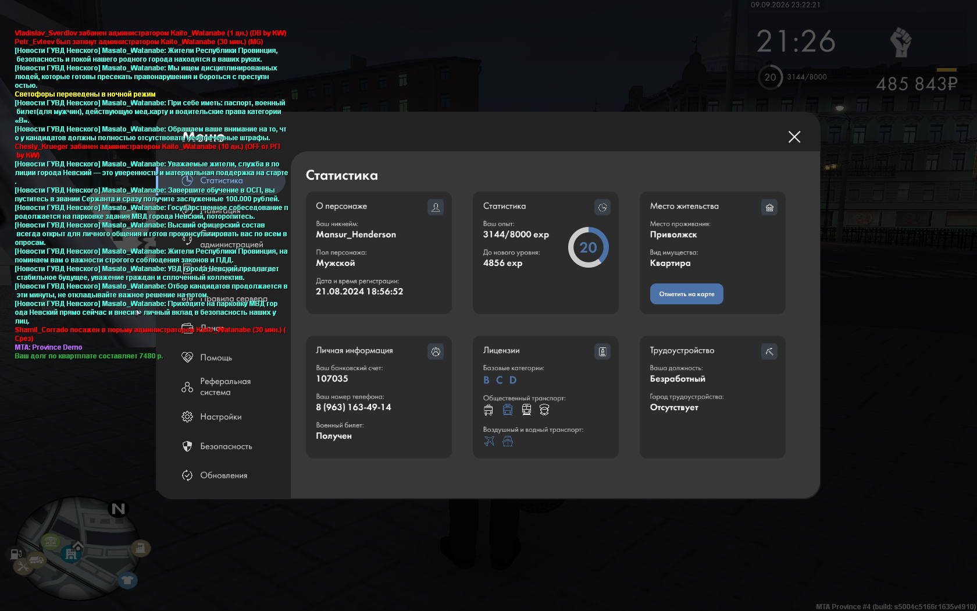Click the house icon in Место жительства card

(x=769, y=207)
